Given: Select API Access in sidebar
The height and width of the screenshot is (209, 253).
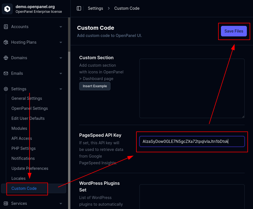Looking at the screenshot, I should tap(22, 138).
